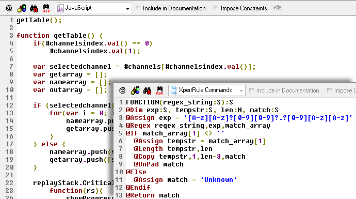Image resolution: width=356 pixels, height=199 pixels.
Task: Click the '@UnPad match' line
Action: pos(159,164)
